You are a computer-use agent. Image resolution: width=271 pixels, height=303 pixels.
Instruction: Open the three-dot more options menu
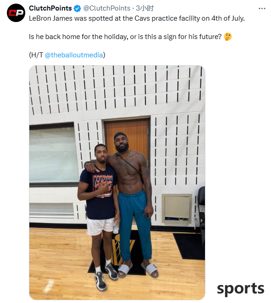click(262, 9)
